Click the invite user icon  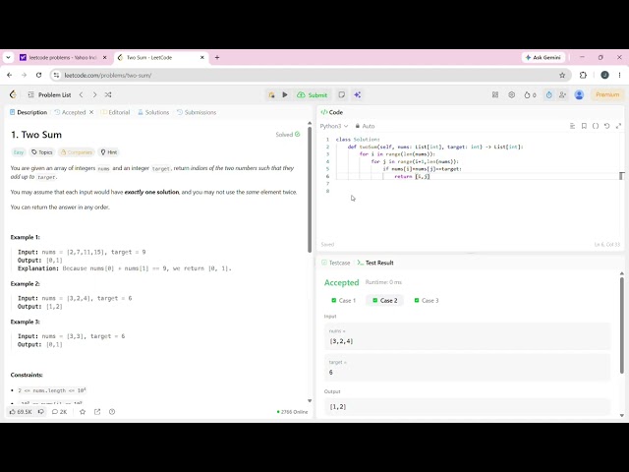tap(562, 94)
